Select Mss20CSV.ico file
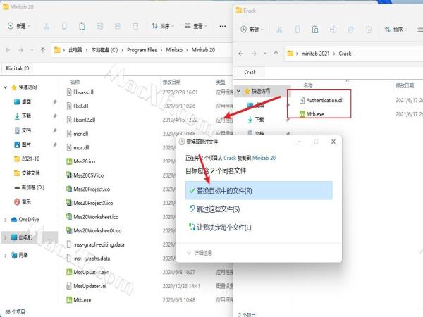This screenshot has width=423, height=317. click(89, 175)
